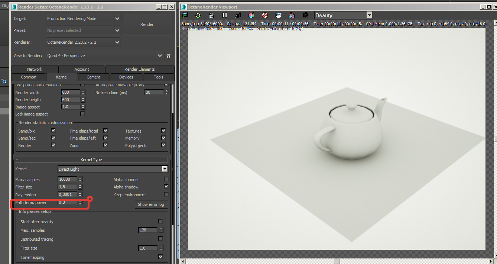This screenshot has height=264, width=497.
Task: Open the Render Elements tab
Action: (x=140, y=69)
